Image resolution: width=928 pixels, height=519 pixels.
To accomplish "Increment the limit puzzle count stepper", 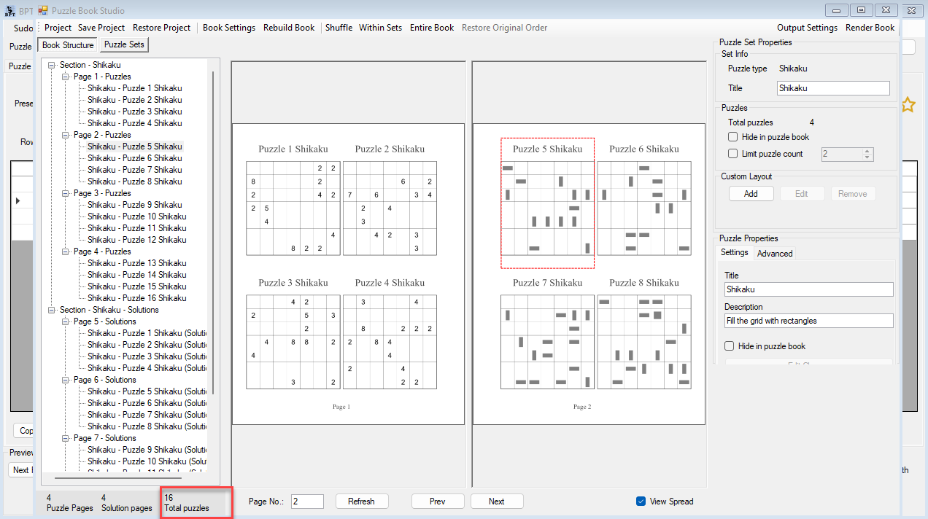I will point(867,151).
